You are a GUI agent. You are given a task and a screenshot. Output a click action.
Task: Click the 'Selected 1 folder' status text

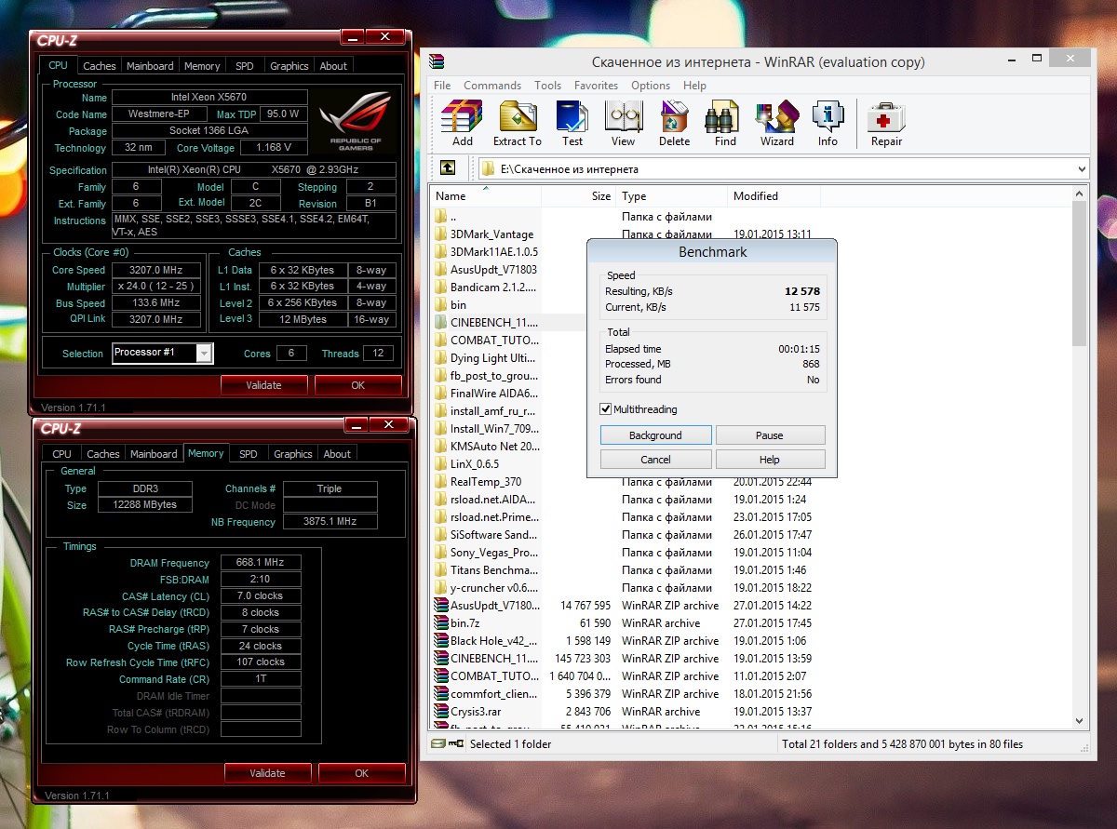click(x=508, y=744)
